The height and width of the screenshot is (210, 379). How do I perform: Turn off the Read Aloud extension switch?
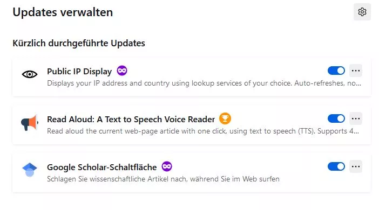[x=336, y=118]
